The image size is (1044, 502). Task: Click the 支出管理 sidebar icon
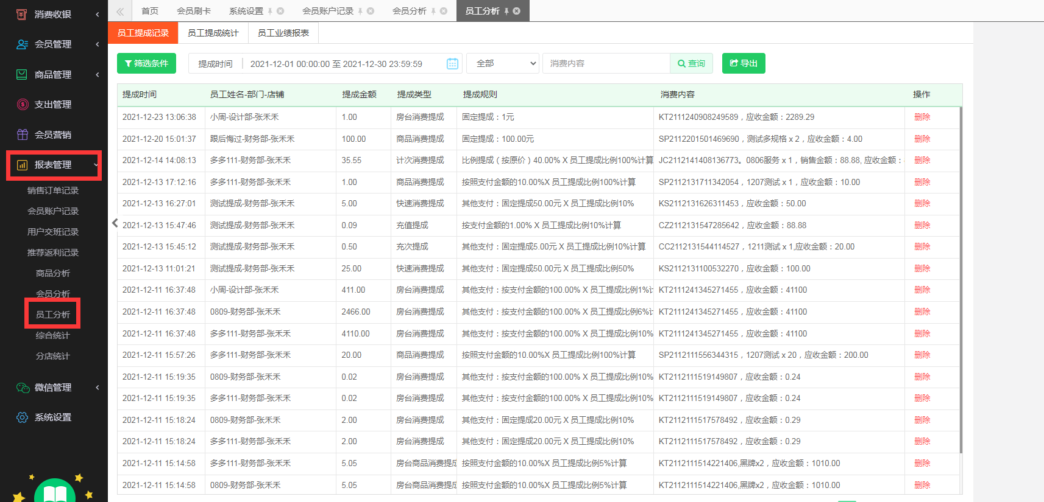point(23,104)
